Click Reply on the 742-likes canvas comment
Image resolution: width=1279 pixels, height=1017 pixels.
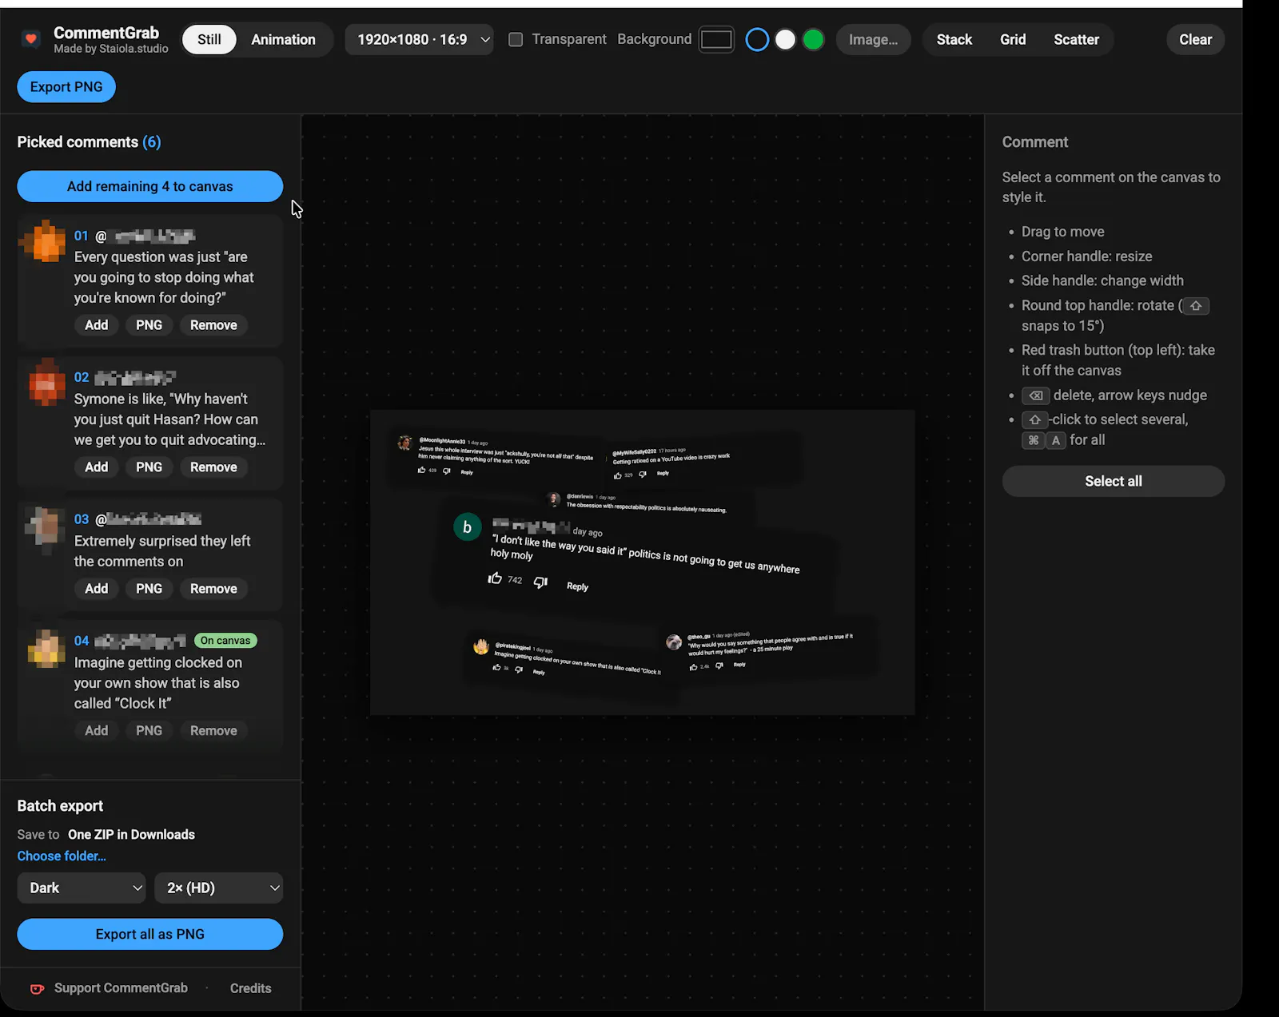pos(577,586)
